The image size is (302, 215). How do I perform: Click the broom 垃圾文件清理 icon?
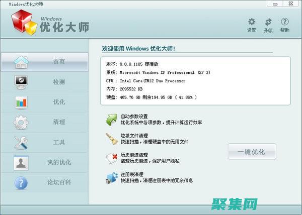[x=112, y=139]
